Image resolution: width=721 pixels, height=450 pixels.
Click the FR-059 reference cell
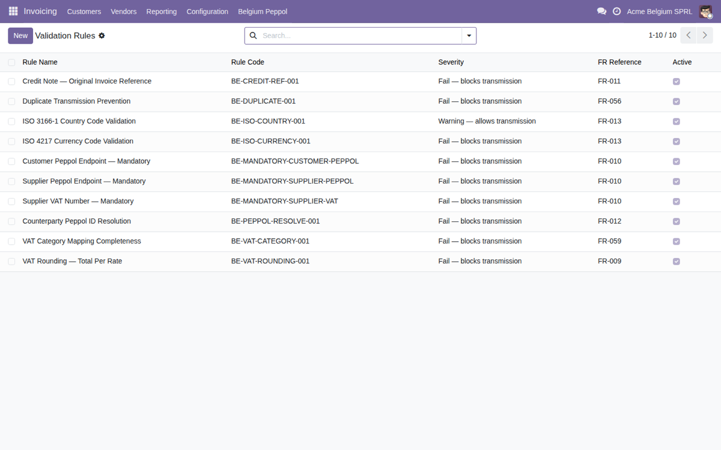click(609, 241)
